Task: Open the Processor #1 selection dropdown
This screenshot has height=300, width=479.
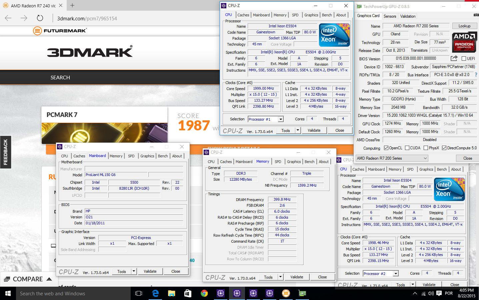Action: (x=281, y=119)
